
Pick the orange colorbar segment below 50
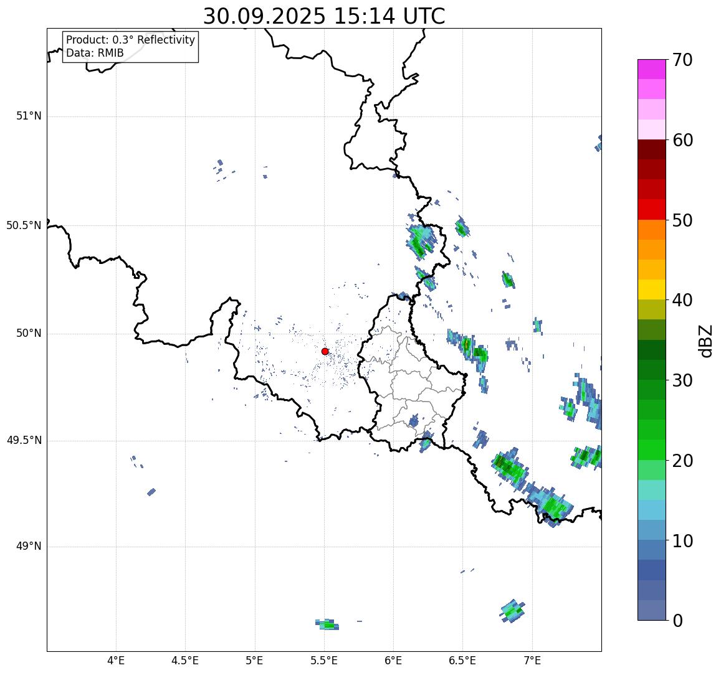[652, 230]
